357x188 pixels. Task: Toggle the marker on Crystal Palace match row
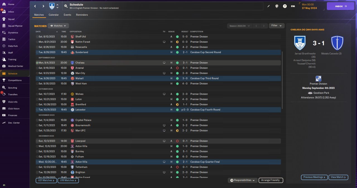coord(37,120)
